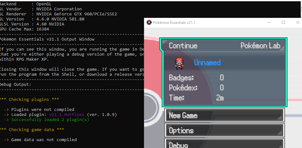Close the Pokémon Essentials game window

(x=298, y=22)
